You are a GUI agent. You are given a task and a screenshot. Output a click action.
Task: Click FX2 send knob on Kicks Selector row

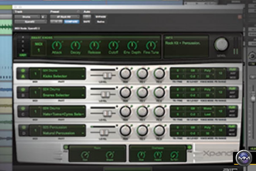point(159,74)
